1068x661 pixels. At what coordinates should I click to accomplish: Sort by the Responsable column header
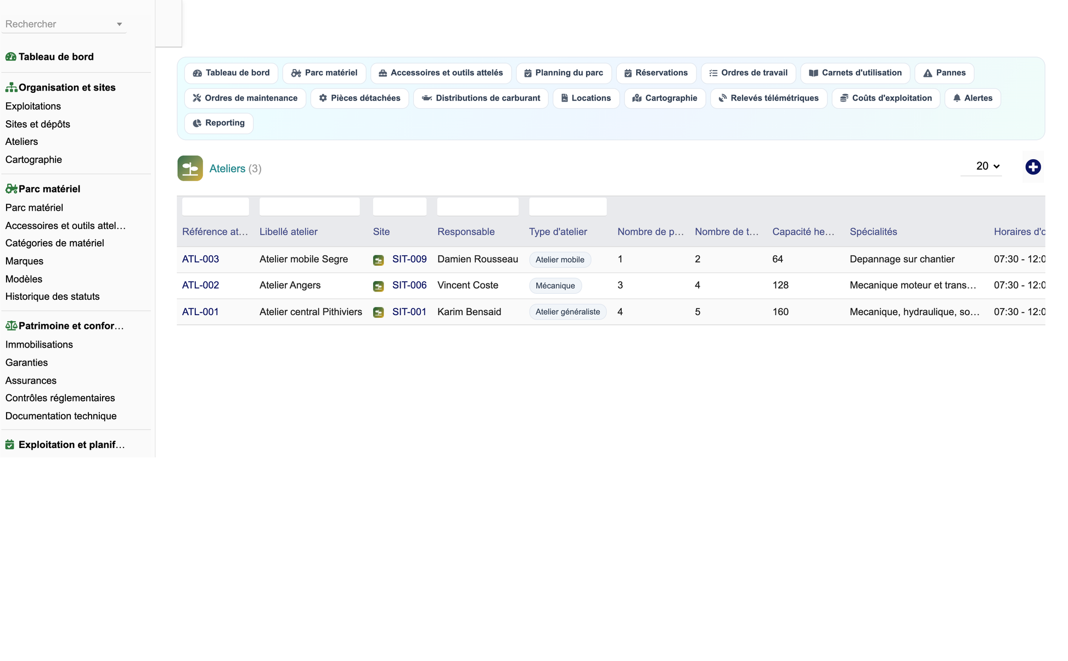[x=466, y=232]
